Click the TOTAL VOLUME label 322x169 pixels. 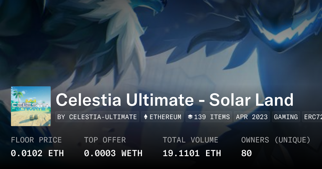click(x=190, y=140)
